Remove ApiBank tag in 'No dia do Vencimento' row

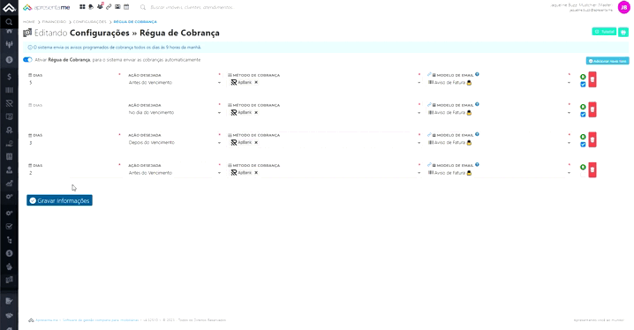pyautogui.click(x=256, y=112)
